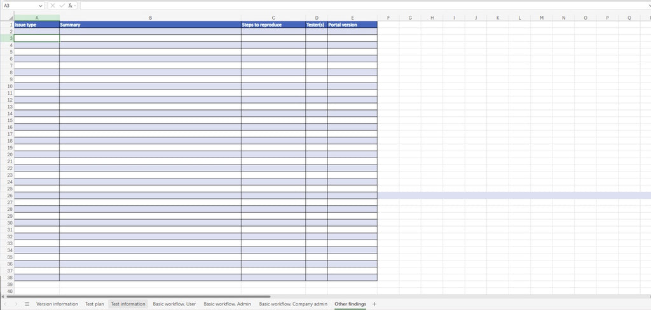Expand the Name Box dropdown arrow

click(x=40, y=5)
